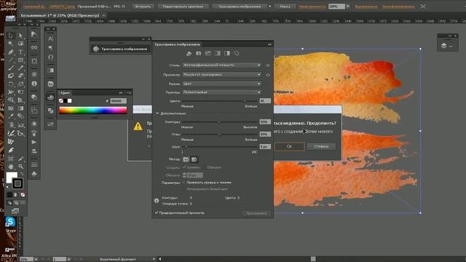Click the Контуры percentage value field
Viewport: 466px width, 262px height.
[265, 122]
